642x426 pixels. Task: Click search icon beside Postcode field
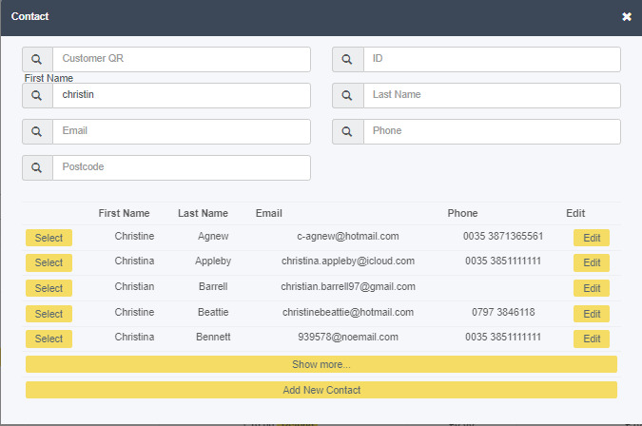(37, 167)
